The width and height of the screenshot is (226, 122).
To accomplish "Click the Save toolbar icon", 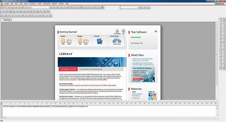I will 9,7.
